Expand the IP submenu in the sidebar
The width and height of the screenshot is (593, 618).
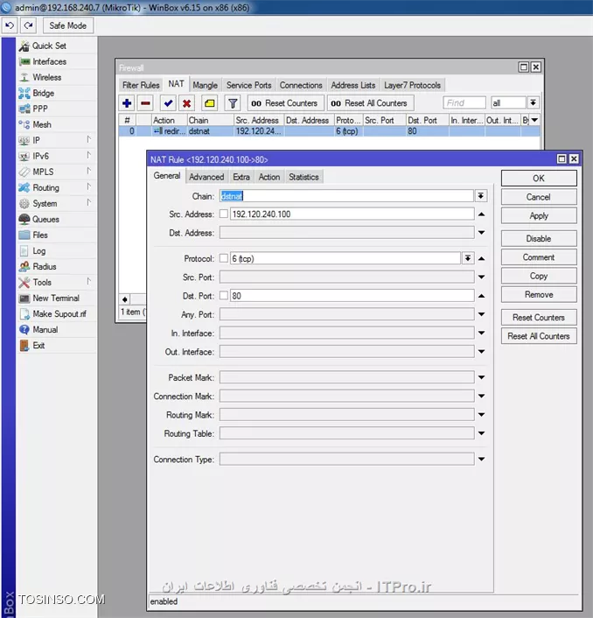(89, 139)
